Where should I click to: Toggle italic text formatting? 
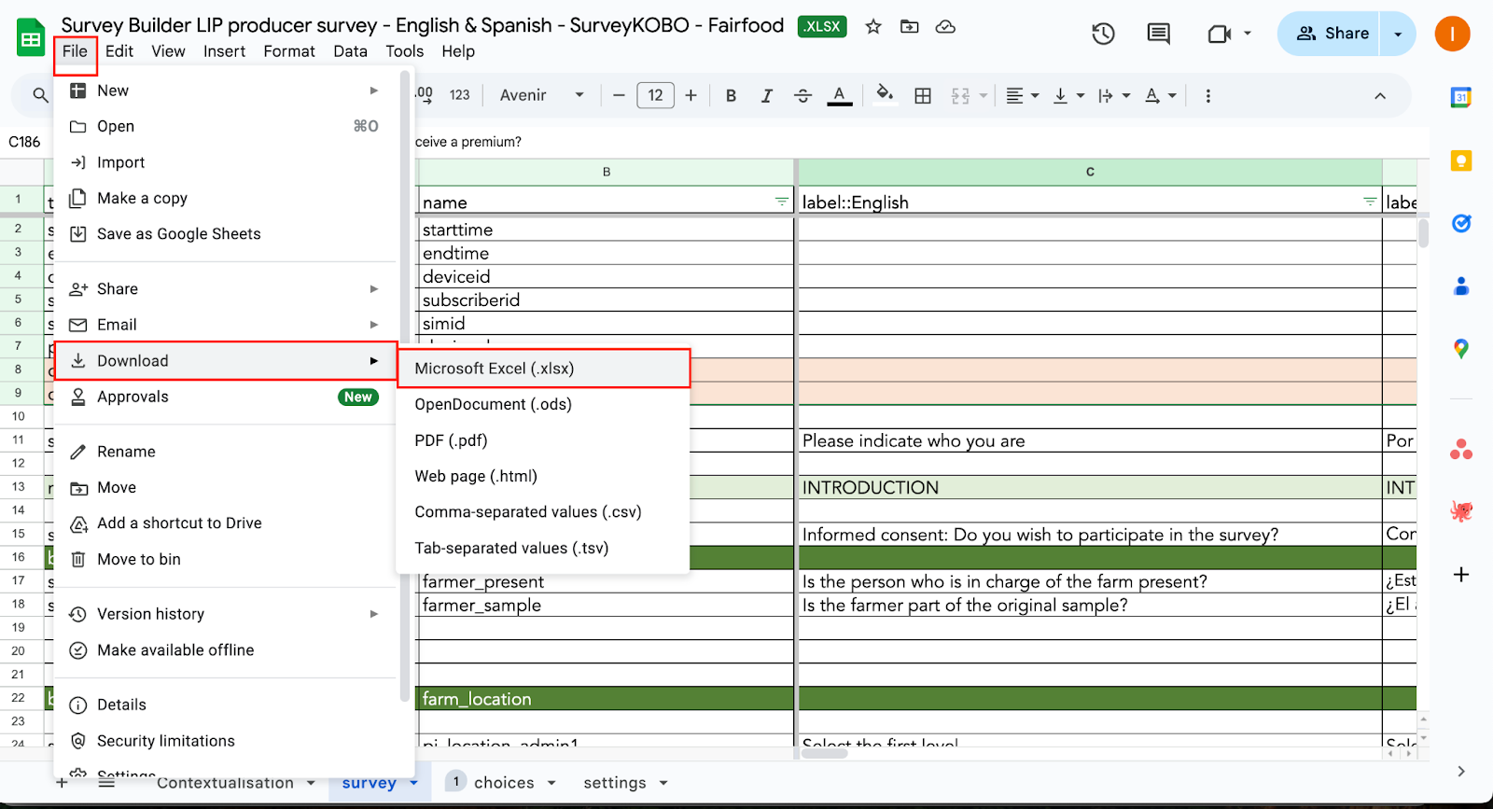tap(766, 95)
